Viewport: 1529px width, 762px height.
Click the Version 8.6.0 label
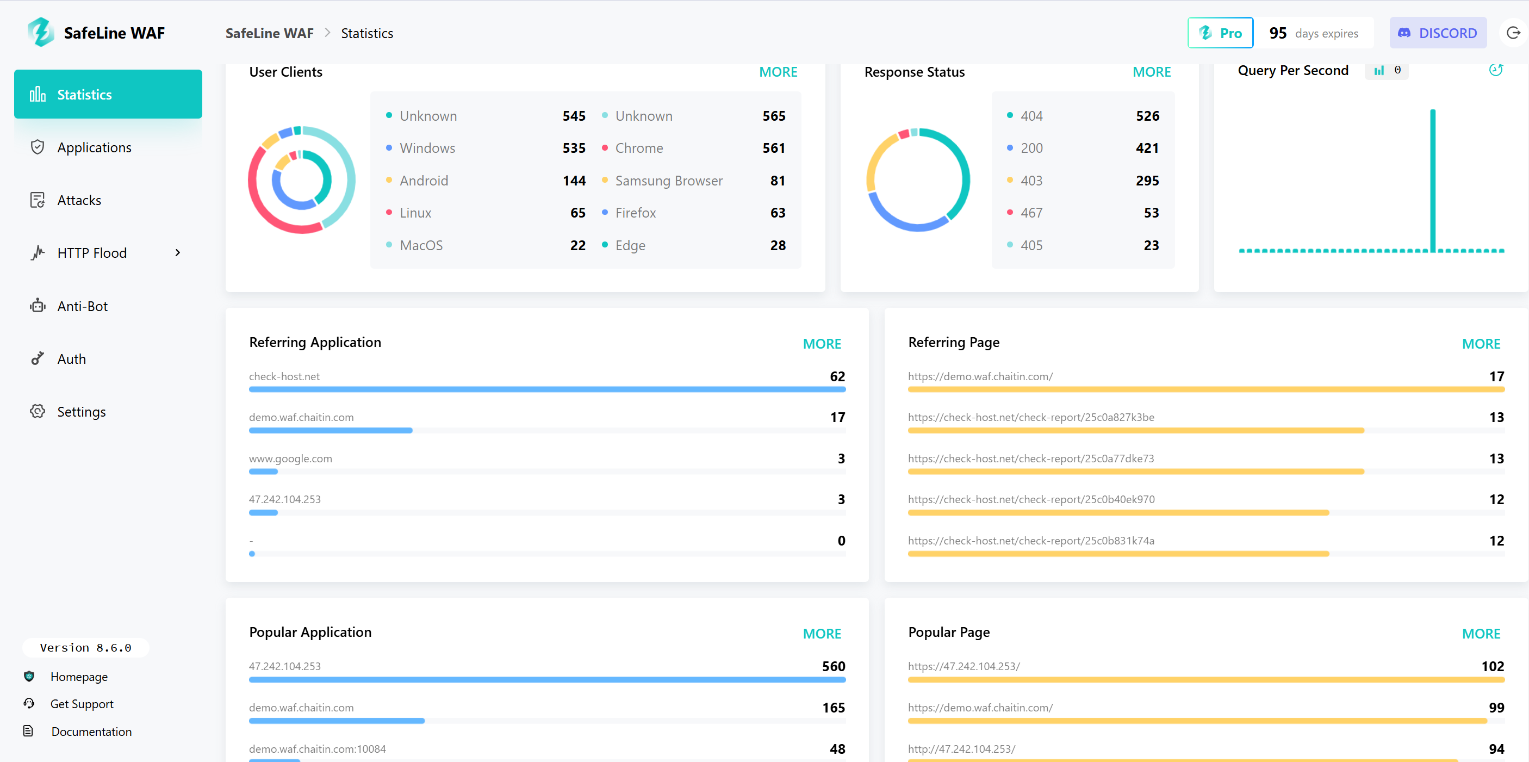click(85, 647)
